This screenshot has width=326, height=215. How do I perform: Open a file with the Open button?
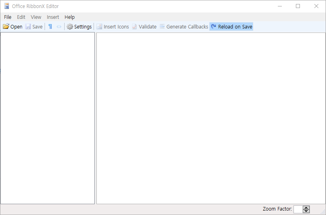pyautogui.click(x=12, y=26)
